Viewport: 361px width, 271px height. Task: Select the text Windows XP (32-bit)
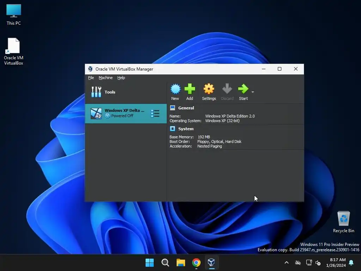click(222, 121)
